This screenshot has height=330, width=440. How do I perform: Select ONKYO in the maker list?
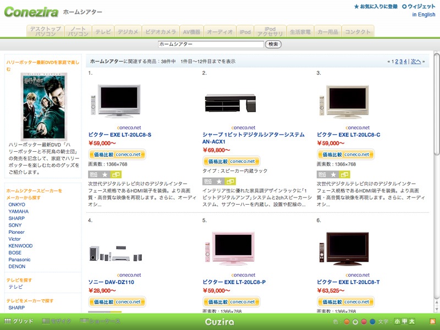[16, 205]
